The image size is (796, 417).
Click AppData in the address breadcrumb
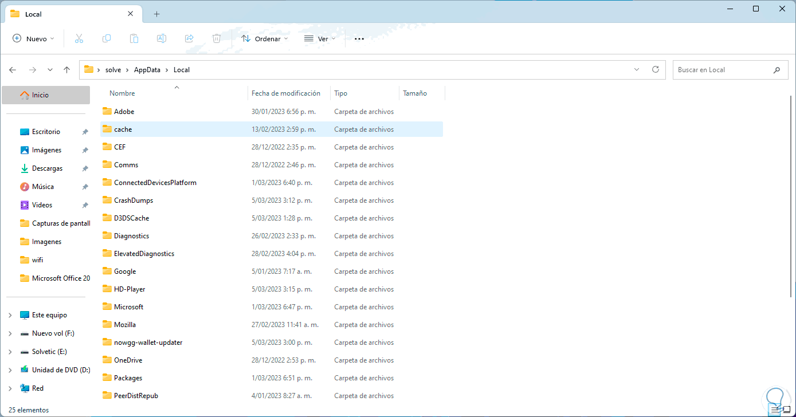pos(147,70)
